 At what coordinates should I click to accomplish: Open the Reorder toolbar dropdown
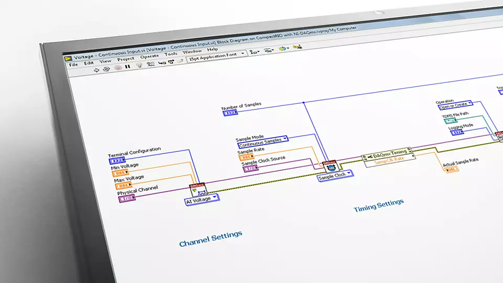coord(283,48)
